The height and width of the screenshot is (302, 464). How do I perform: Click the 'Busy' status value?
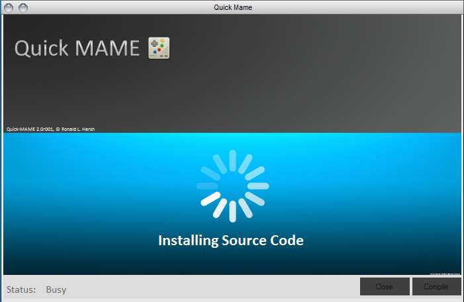[x=56, y=289]
